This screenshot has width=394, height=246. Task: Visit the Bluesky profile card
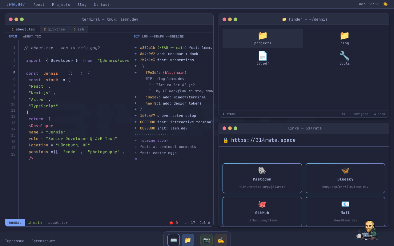point(345,178)
